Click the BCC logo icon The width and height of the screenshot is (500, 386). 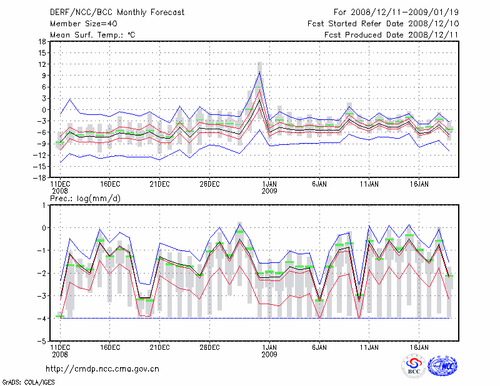pos(414,366)
